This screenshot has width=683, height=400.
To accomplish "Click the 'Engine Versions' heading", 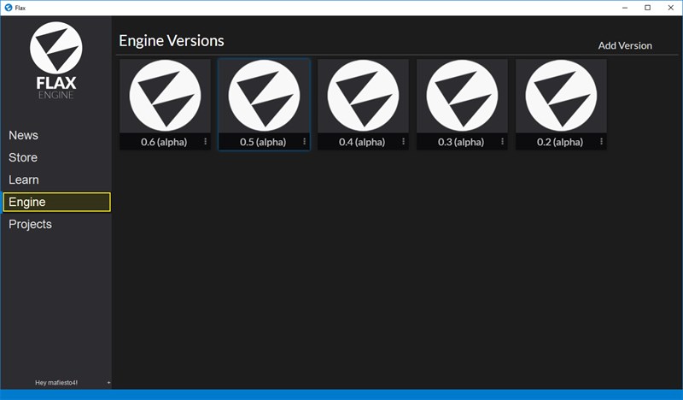I will point(172,40).
